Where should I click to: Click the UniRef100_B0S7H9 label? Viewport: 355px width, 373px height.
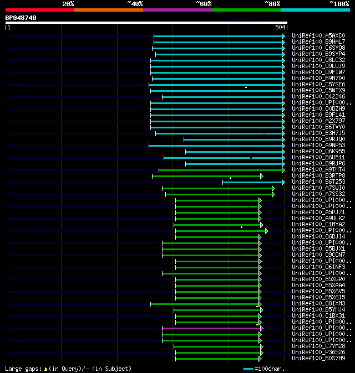(318, 359)
